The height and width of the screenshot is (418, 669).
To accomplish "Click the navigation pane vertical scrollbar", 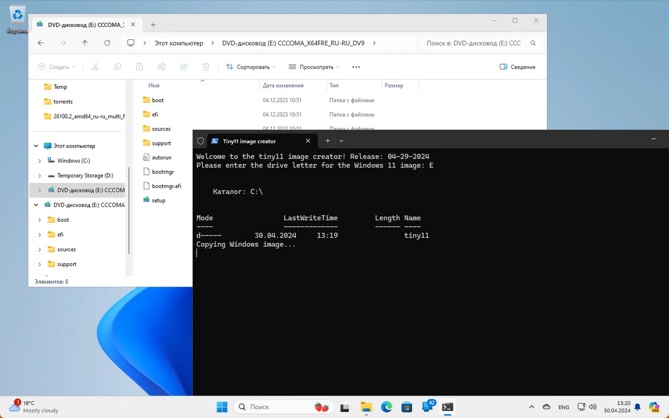I will click(129, 211).
